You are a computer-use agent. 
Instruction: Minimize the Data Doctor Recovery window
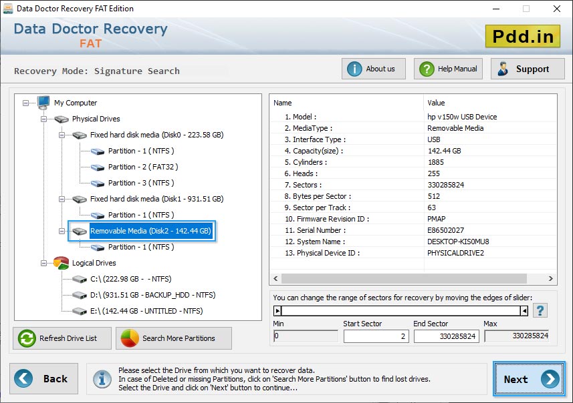tap(496, 9)
